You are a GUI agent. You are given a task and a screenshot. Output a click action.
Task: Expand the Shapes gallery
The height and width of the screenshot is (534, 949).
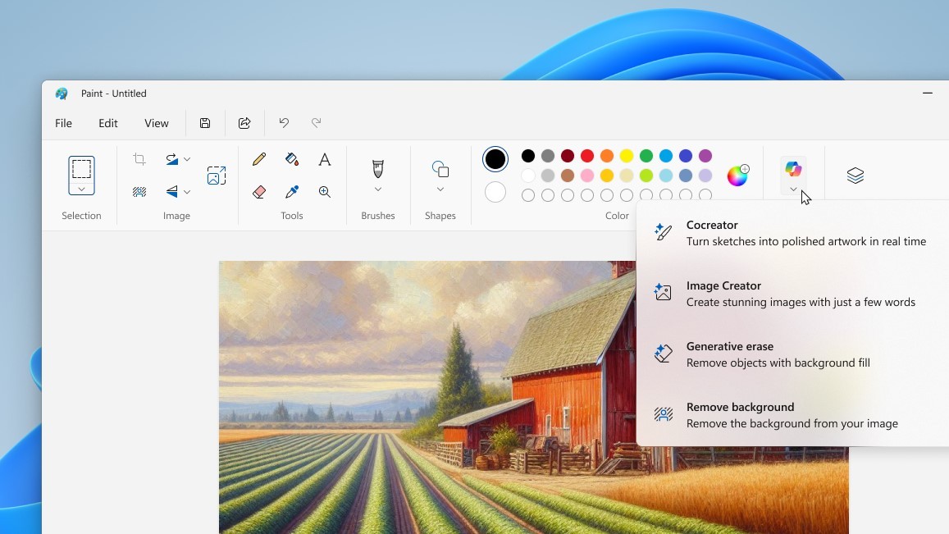tap(440, 189)
